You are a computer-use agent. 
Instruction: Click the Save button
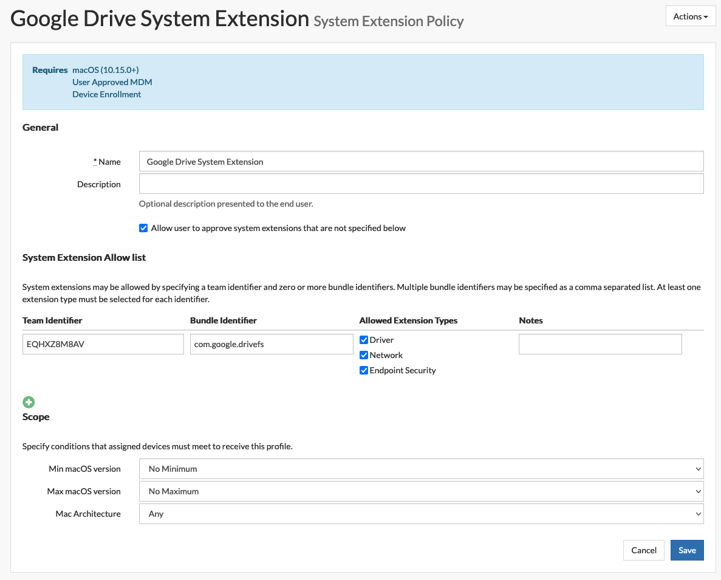[x=687, y=550]
